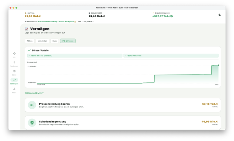
Task: Buy Pressemitteilung for 53,16 Tsd.€
Action: (210, 104)
